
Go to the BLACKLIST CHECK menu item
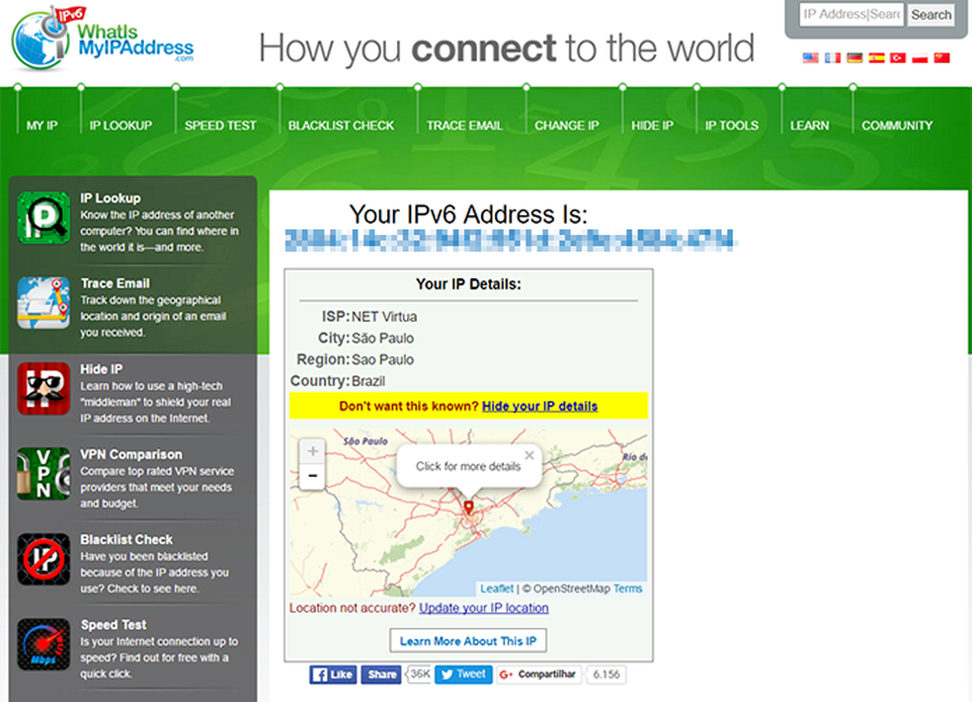pyautogui.click(x=341, y=125)
